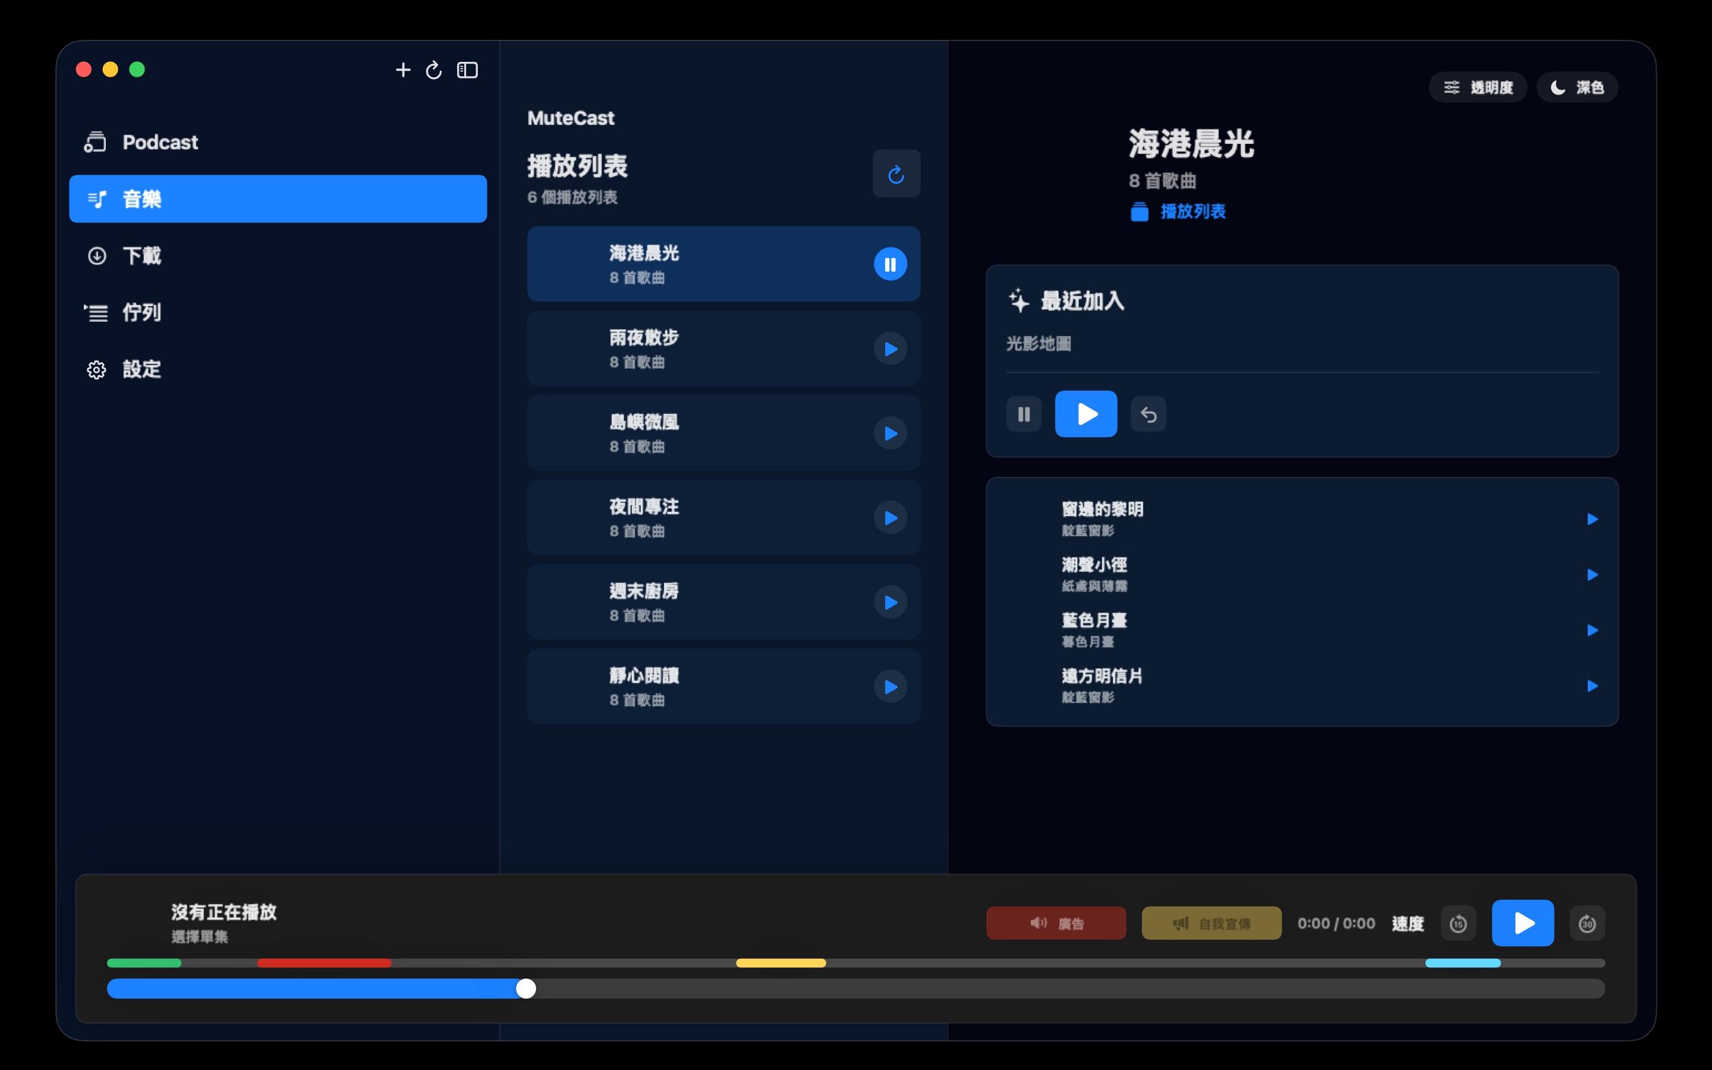Open the 下載 sidebar item
Image resolution: width=1712 pixels, height=1070 pixels.
(278, 256)
